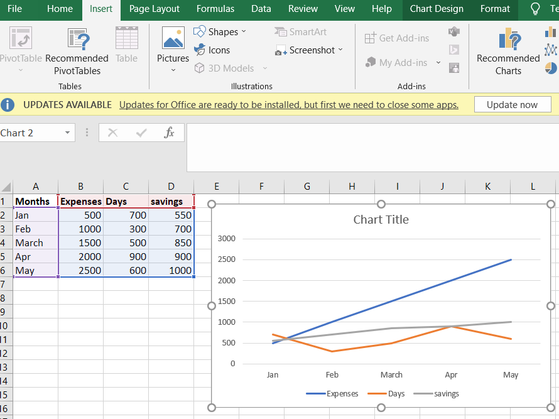Click the updates info icon
The width and height of the screenshot is (559, 419).
tap(9, 105)
